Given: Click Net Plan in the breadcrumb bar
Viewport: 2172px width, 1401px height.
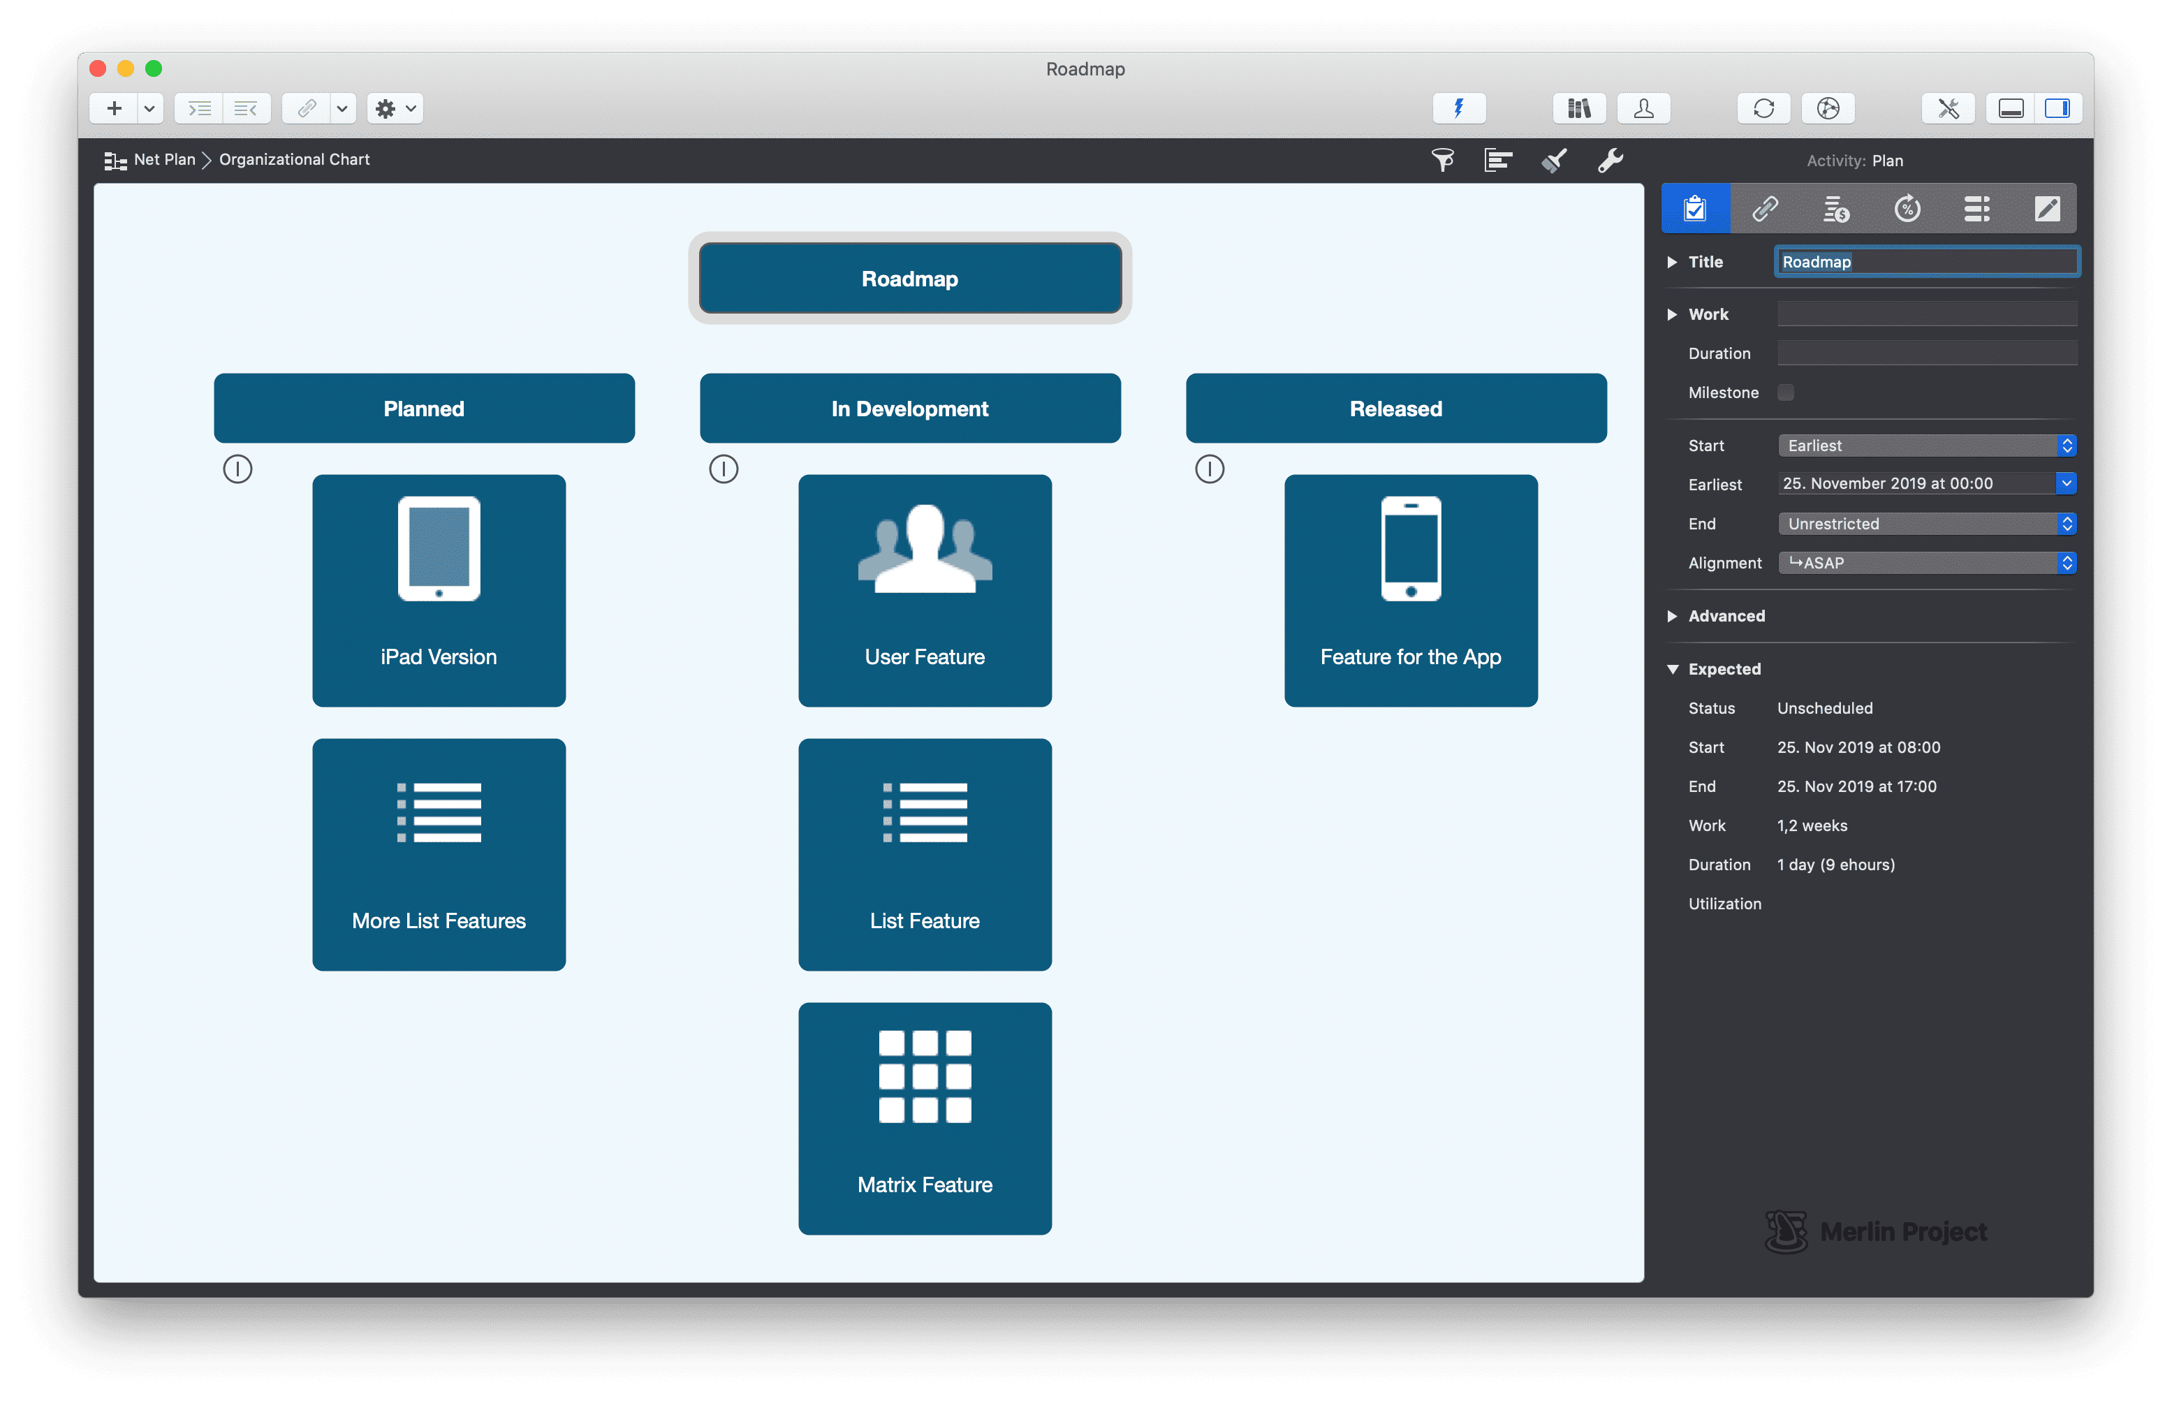Looking at the screenshot, I should click(x=165, y=159).
